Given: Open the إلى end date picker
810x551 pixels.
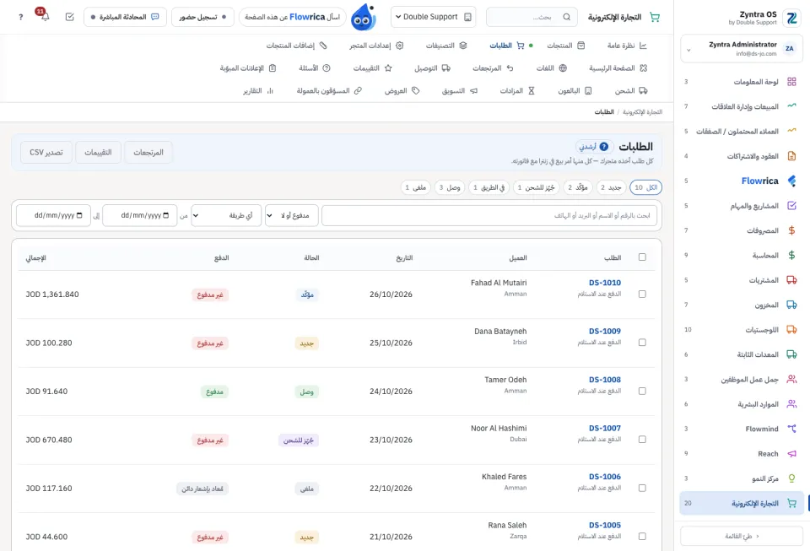Looking at the screenshot, I should click(54, 215).
